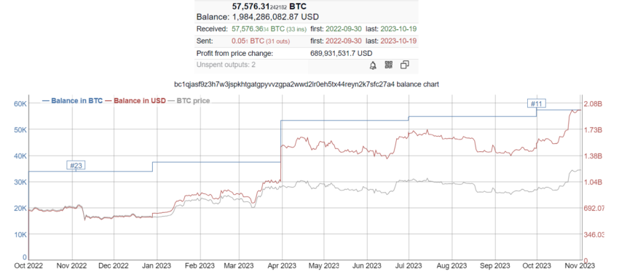Toggle the Balance in BTC legend series
This screenshot has height=277, width=619.
[x=72, y=101]
